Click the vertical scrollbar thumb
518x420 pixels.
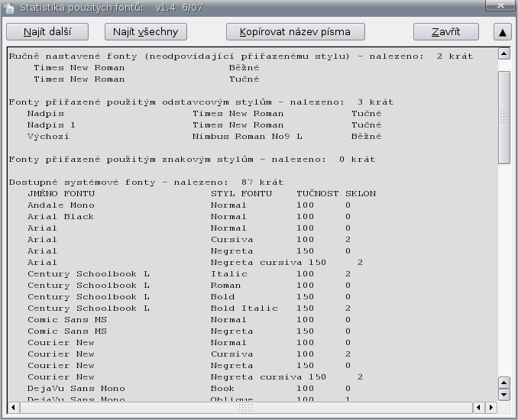coord(504,117)
